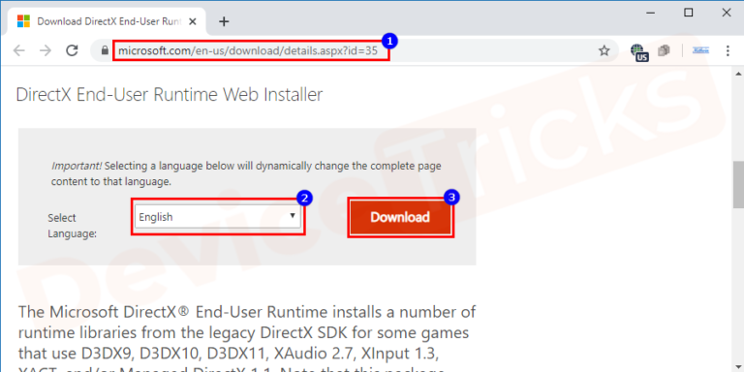Open the globe US VPN extension

click(x=639, y=52)
